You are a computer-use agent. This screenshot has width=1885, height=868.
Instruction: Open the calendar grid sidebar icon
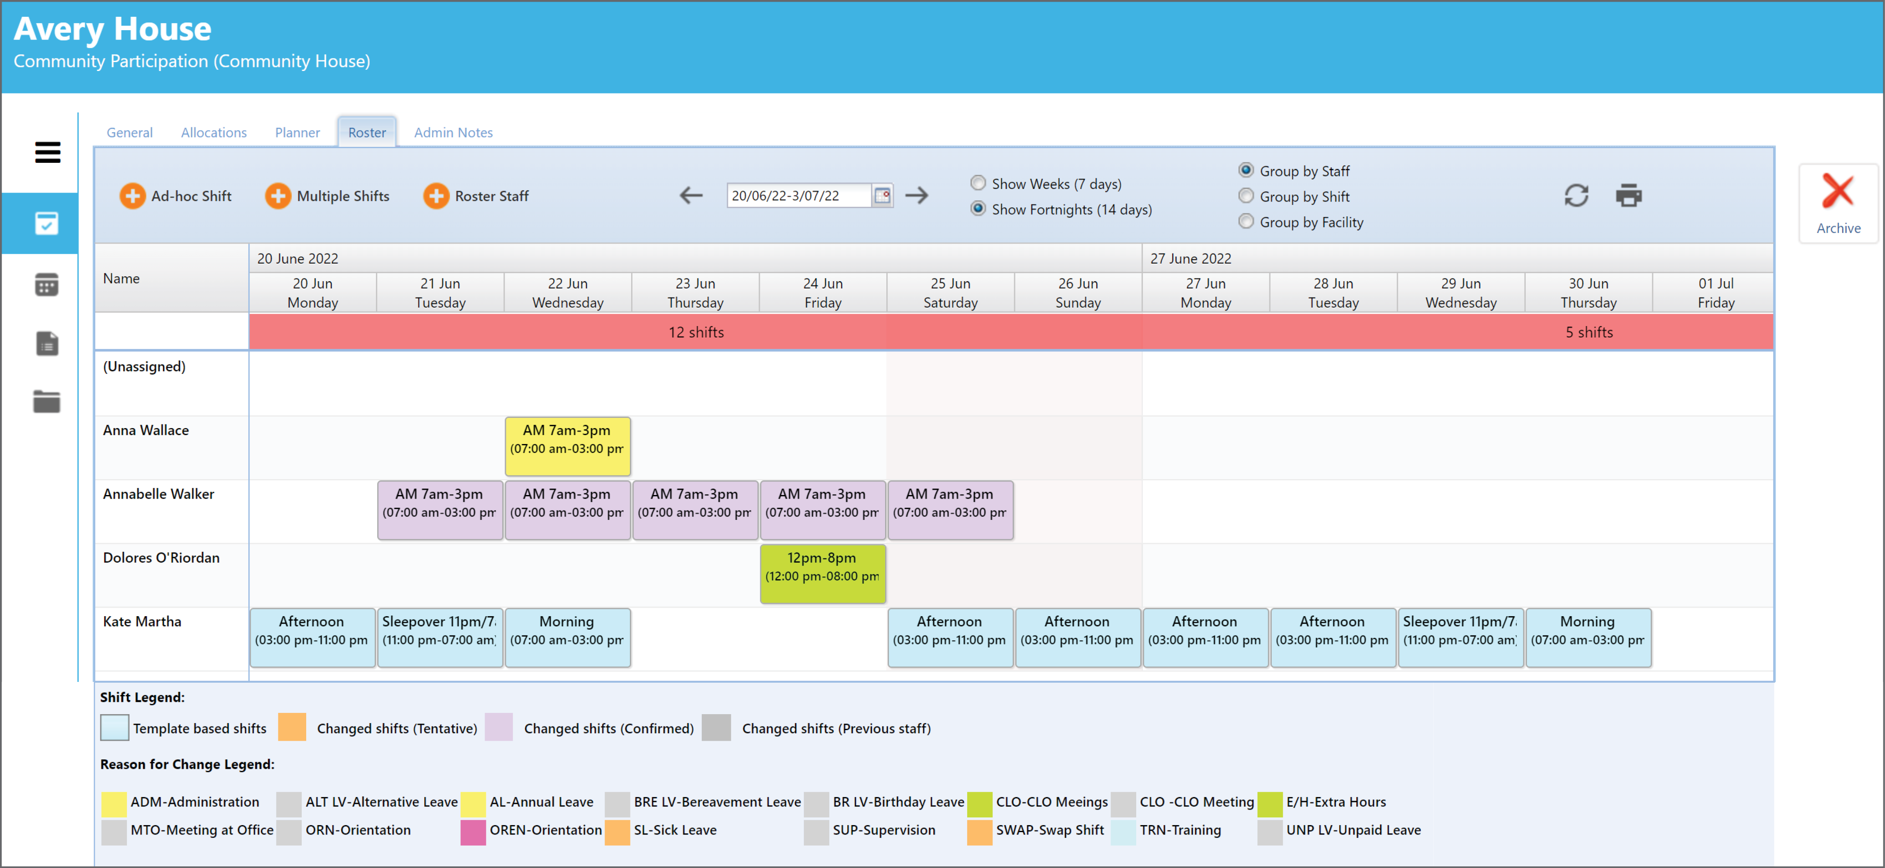(47, 284)
